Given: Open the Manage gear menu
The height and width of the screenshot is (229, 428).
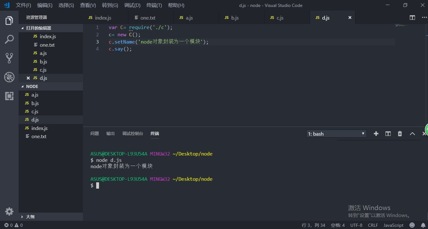Looking at the screenshot, I should coord(9,211).
